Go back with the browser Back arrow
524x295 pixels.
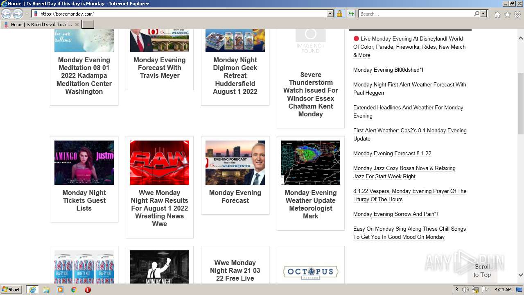[7, 14]
